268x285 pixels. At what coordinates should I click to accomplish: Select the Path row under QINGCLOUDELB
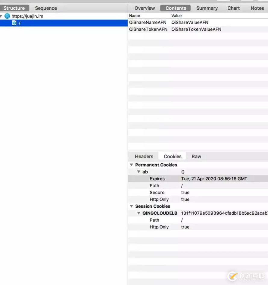[198, 220]
